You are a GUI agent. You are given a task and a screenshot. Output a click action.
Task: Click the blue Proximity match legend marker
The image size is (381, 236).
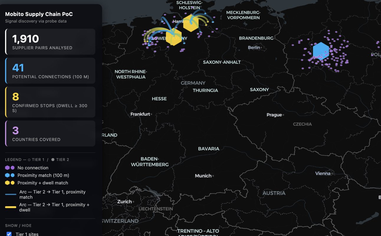click(10, 175)
